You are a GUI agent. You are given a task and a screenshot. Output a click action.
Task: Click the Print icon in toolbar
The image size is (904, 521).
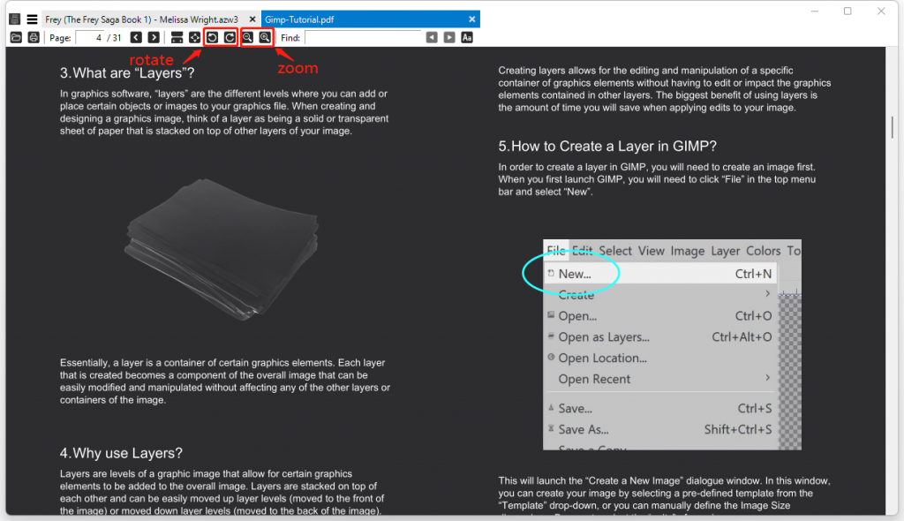point(34,38)
